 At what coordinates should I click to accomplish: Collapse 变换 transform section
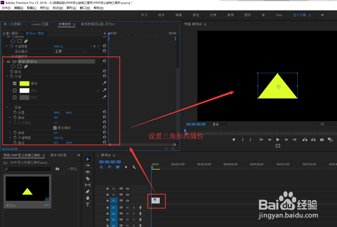(7, 107)
